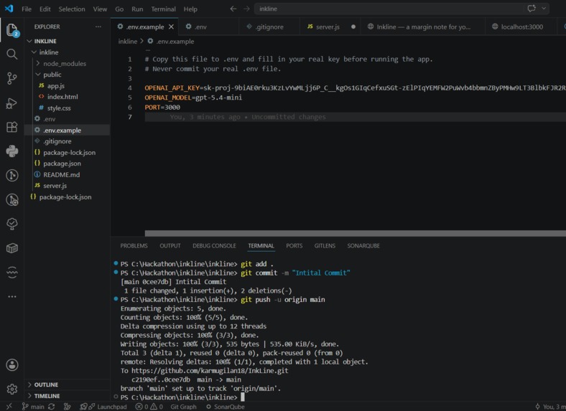Click the errors count in status bar
The width and height of the screenshot is (566, 411).
(x=142, y=407)
